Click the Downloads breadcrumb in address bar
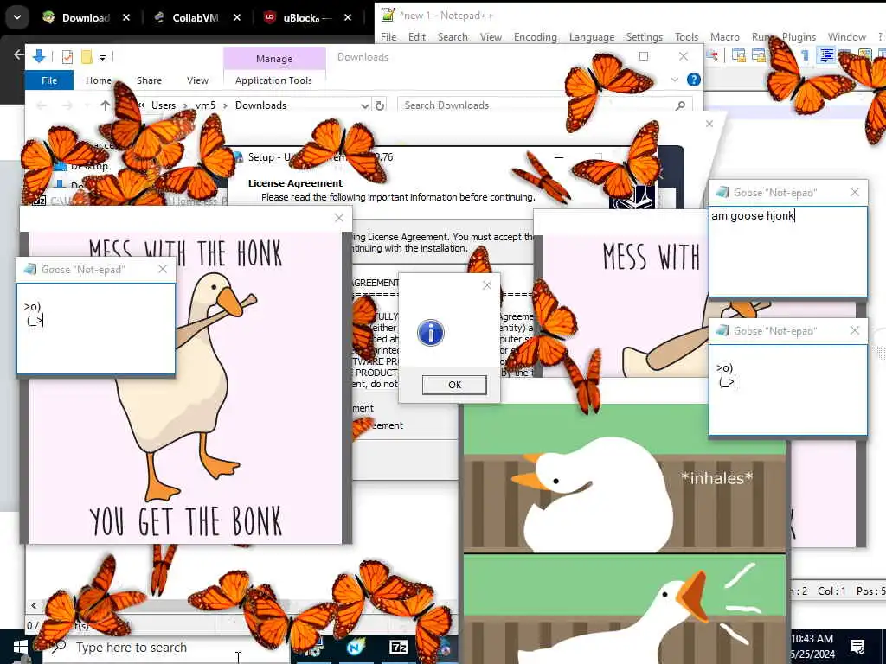Viewport: 886px width, 664px height. [260, 105]
